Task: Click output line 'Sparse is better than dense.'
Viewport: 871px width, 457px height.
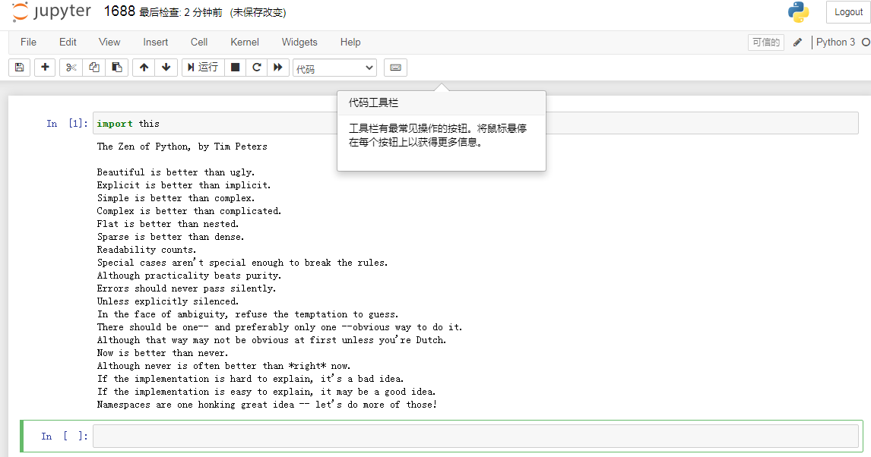Action: tap(170, 237)
